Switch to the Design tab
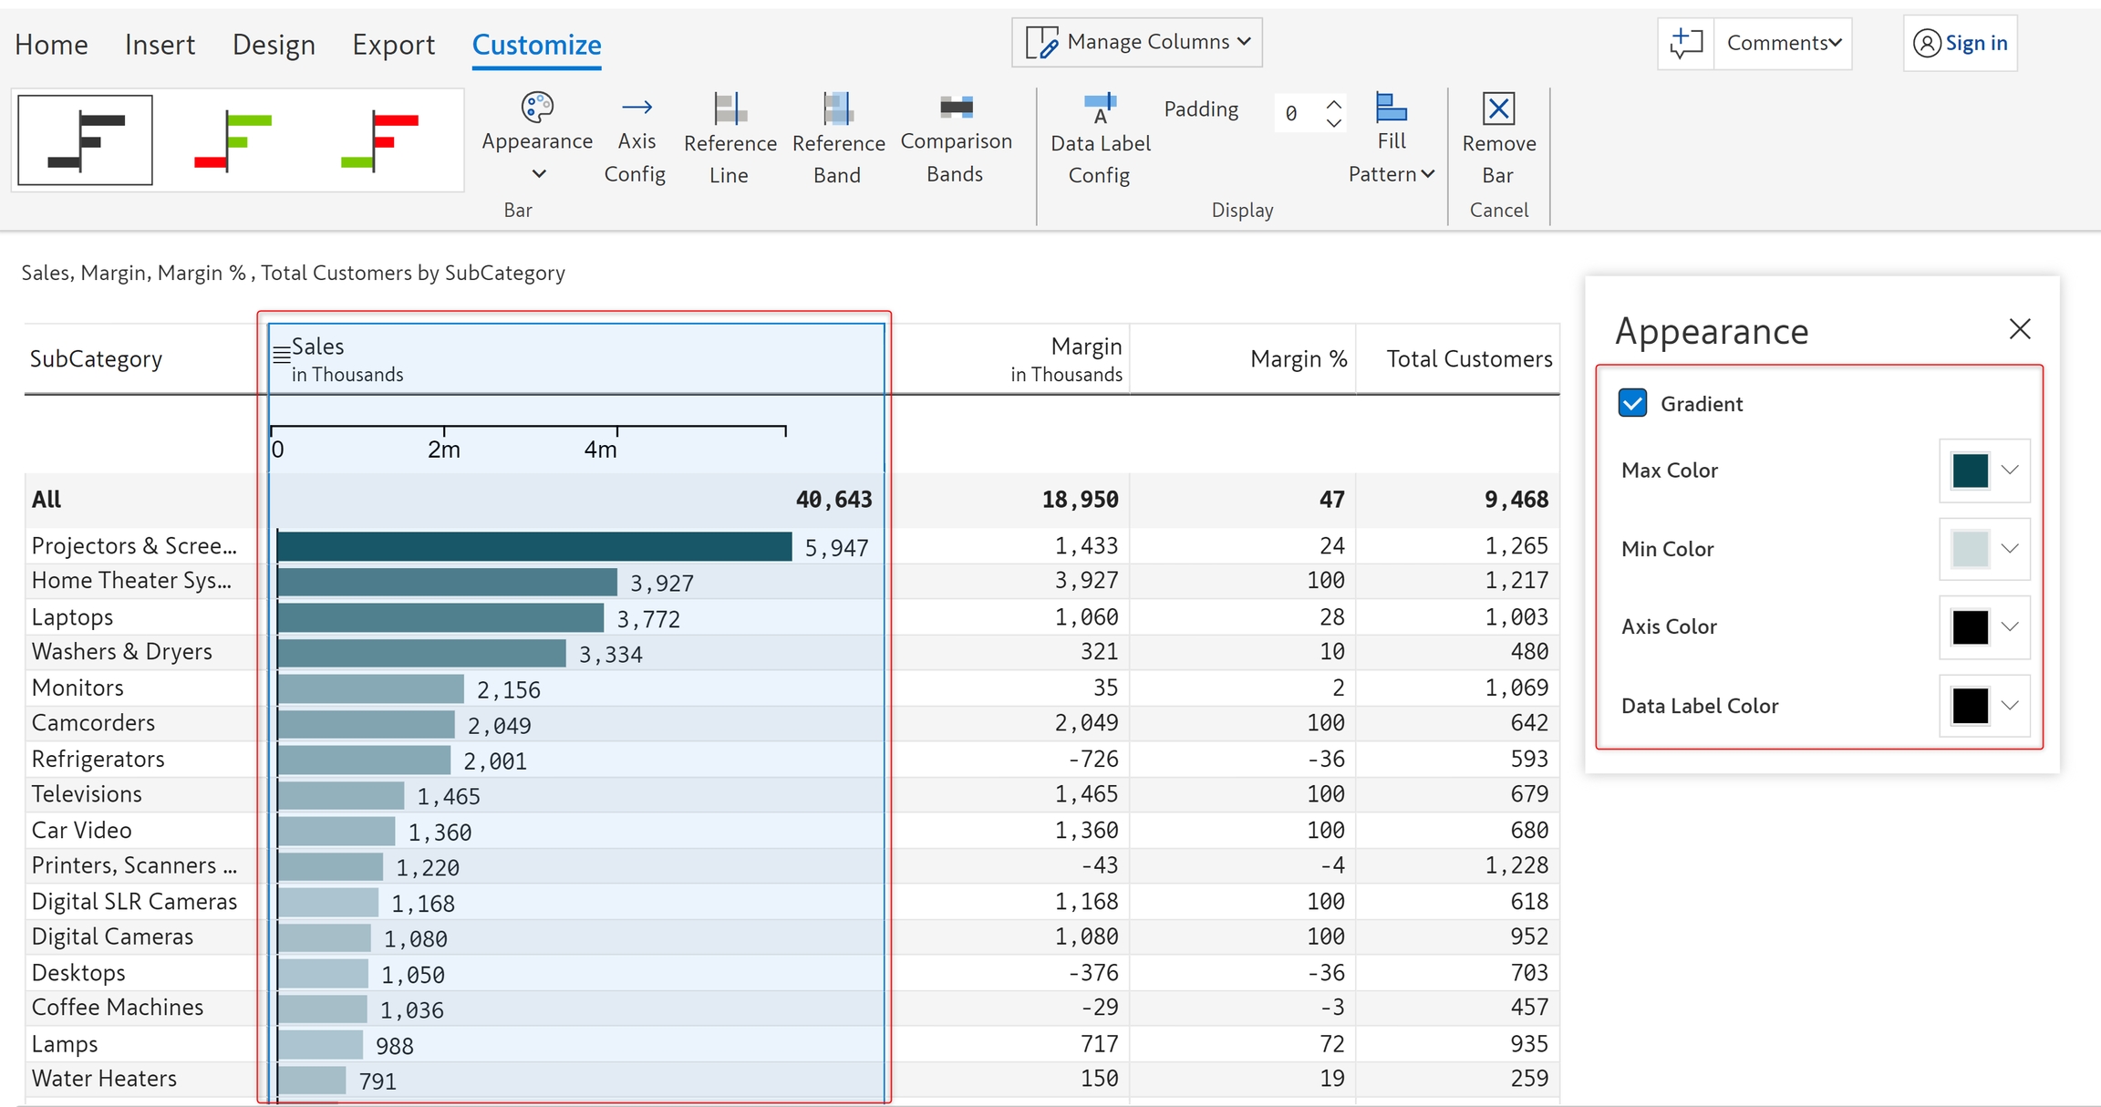This screenshot has width=2101, height=1107. [274, 45]
